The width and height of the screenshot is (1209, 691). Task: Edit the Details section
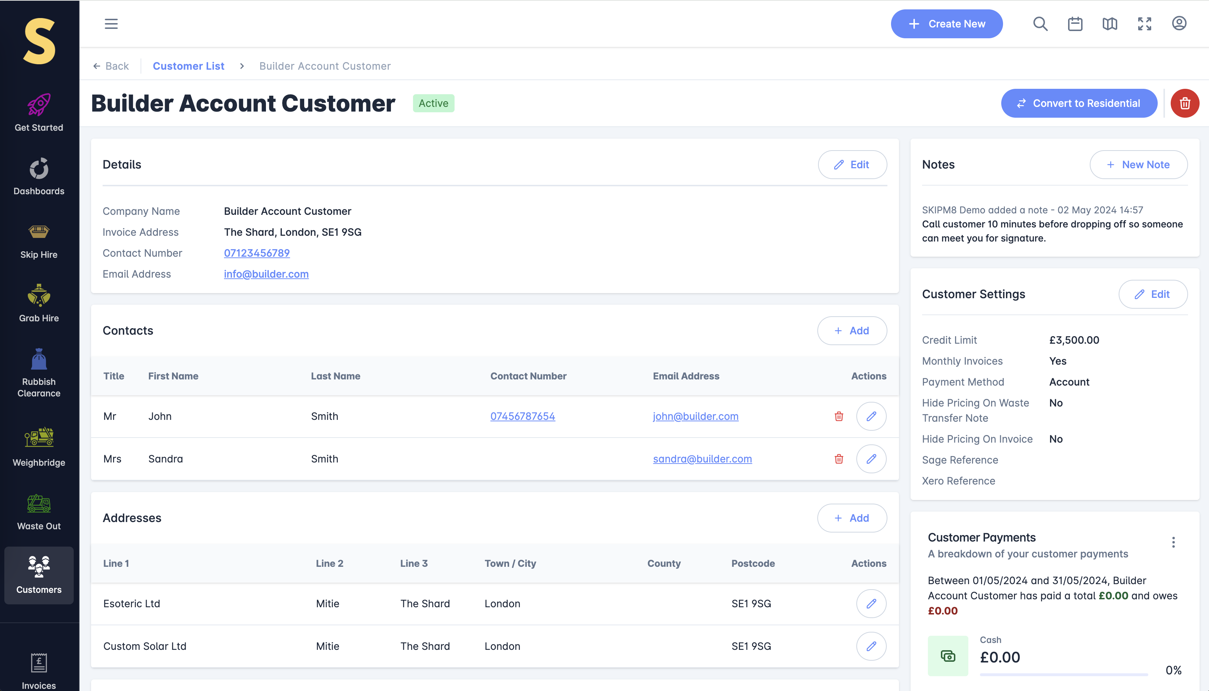pyautogui.click(x=852, y=165)
